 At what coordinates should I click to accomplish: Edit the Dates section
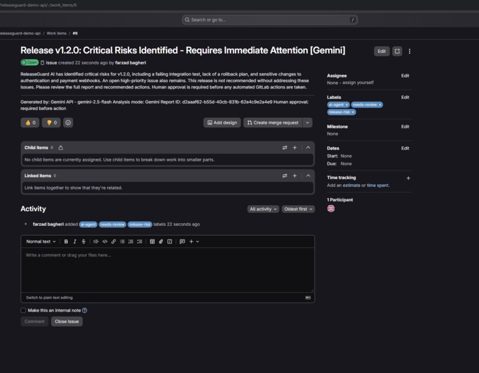[405, 148]
